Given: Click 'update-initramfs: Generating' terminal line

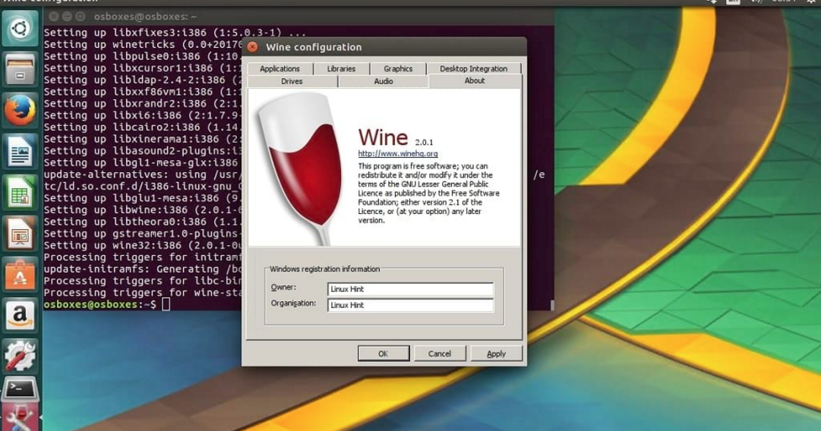Looking at the screenshot, I should click(x=141, y=269).
